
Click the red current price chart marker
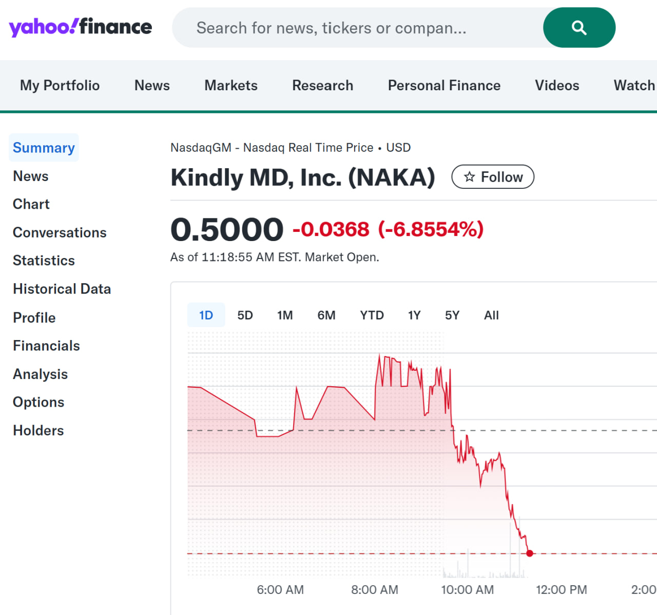[530, 553]
